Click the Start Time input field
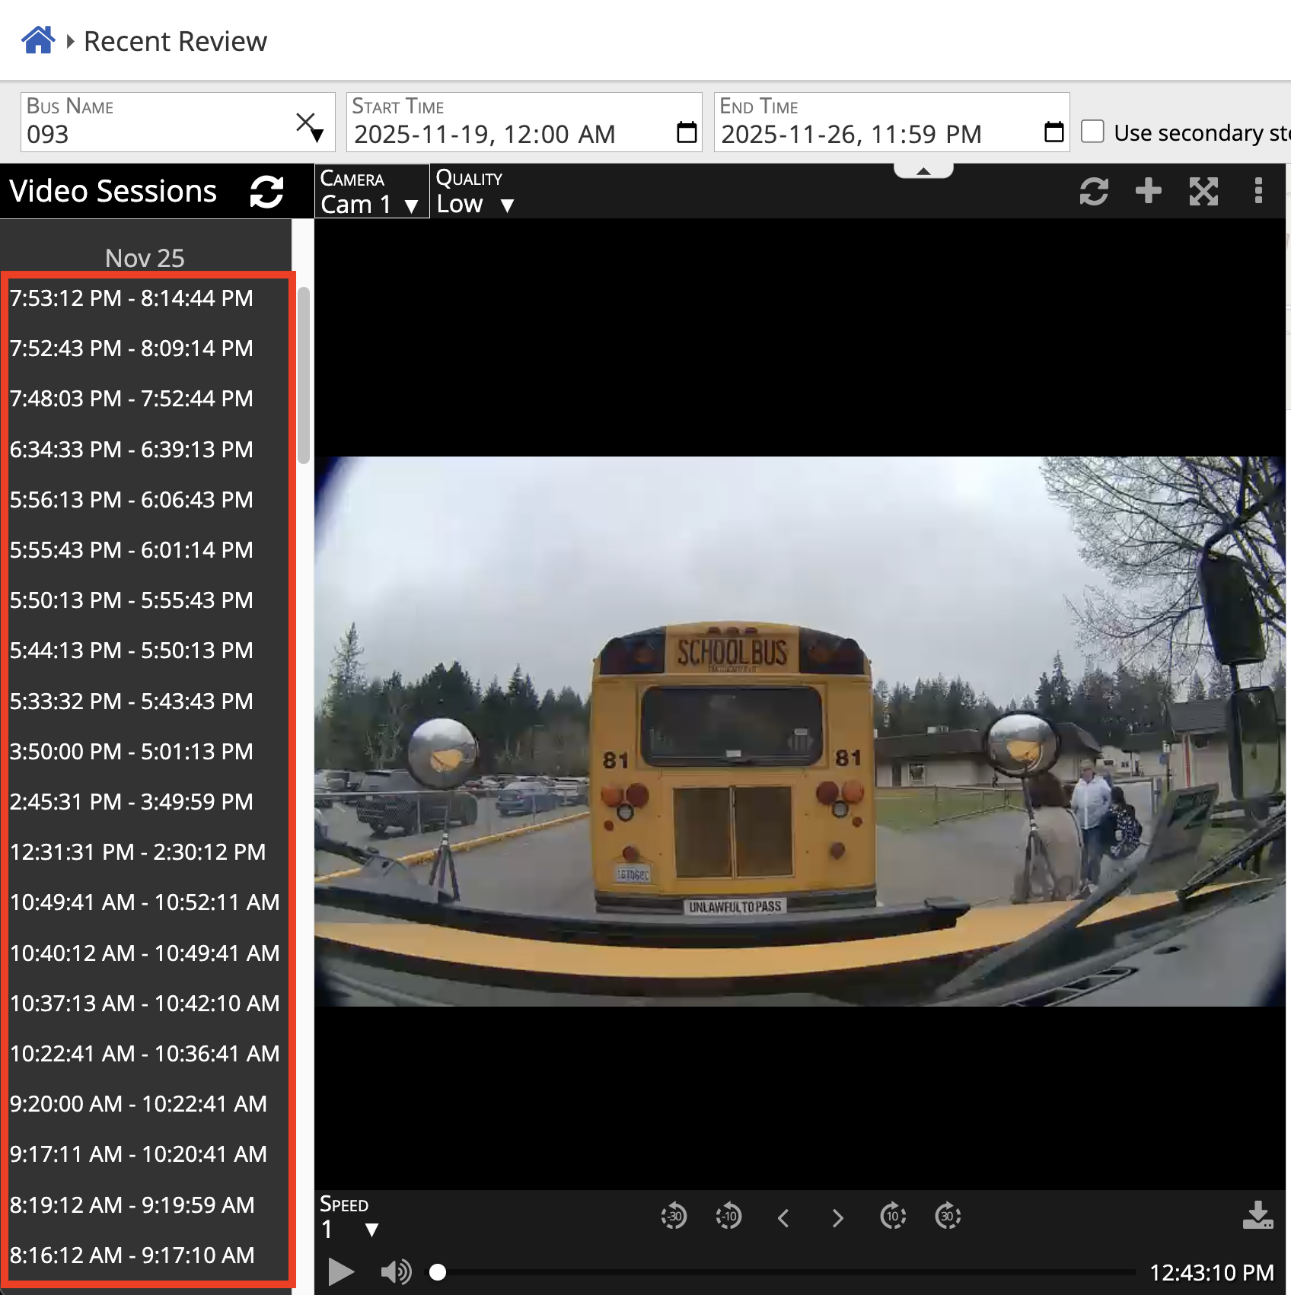 (524, 122)
